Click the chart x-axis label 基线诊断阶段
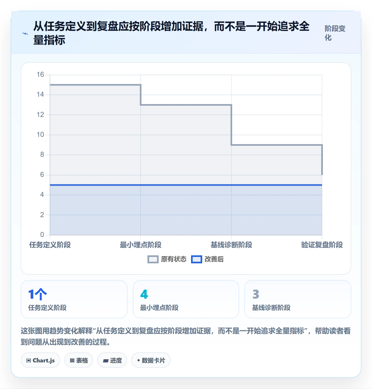The width and height of the screenshot is (372, 389). pyautogui.click(x=231, y=245)
